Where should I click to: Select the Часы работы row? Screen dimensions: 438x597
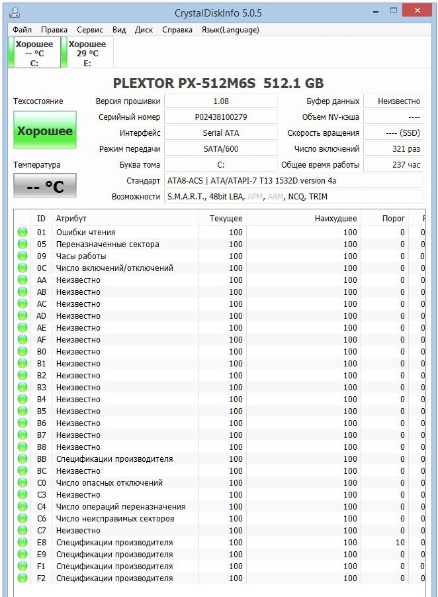220,256
